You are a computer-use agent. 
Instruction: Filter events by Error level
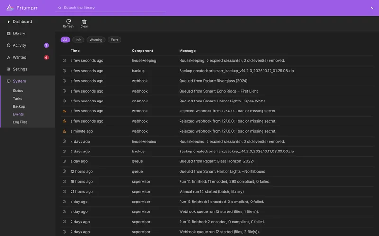pyautogui.click(x=115, y=40)
